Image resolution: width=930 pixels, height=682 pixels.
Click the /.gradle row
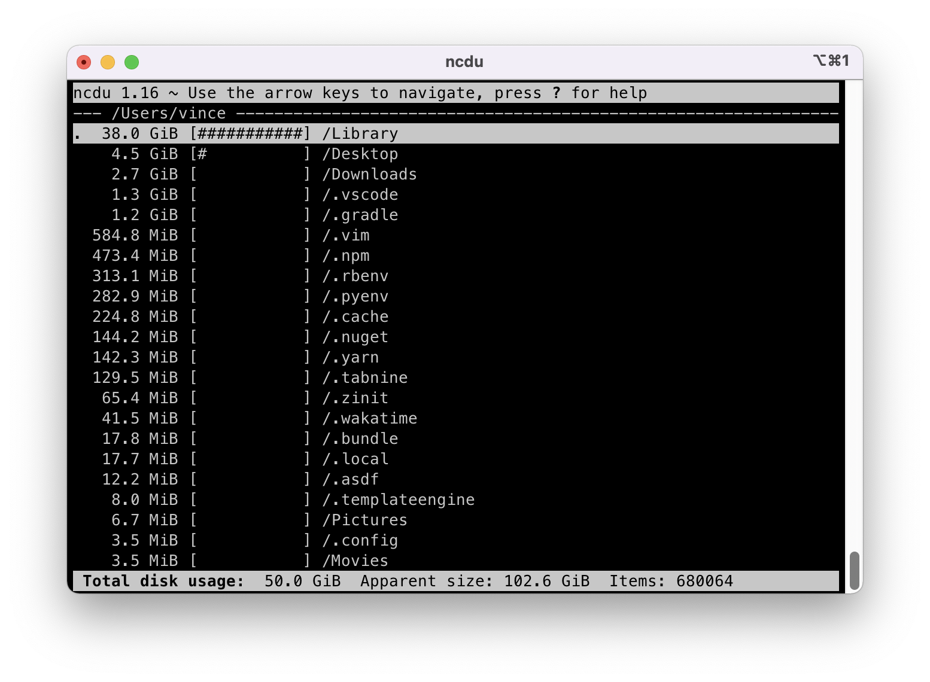(x=456, y=215)
